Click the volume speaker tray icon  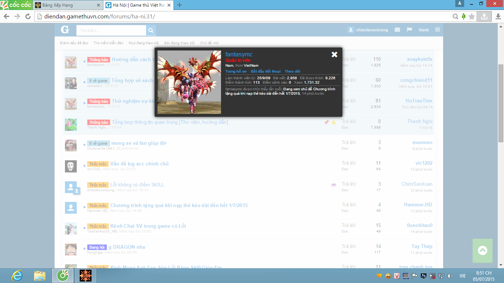(x=450, y=276)
